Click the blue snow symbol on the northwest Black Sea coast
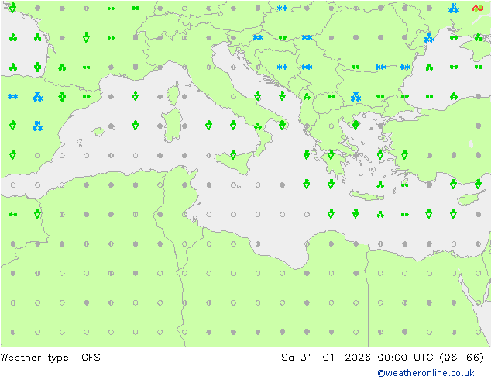491x380 pixels. (429, 38)
